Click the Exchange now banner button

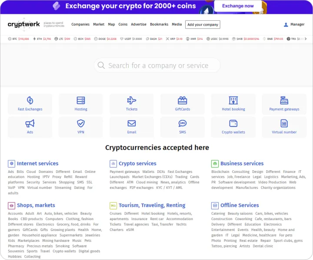[238, 6]
